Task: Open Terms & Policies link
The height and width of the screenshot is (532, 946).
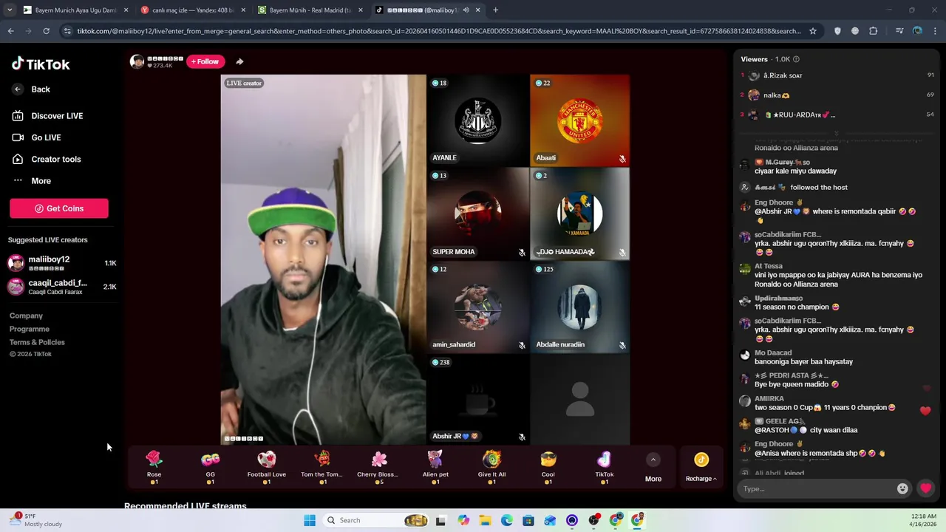Action: pyautogui.click(x=37, y=342)
